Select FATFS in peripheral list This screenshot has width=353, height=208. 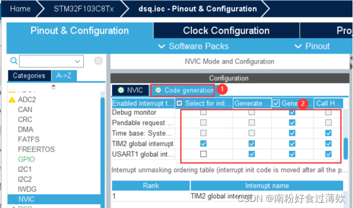click(x=29, y=139)
